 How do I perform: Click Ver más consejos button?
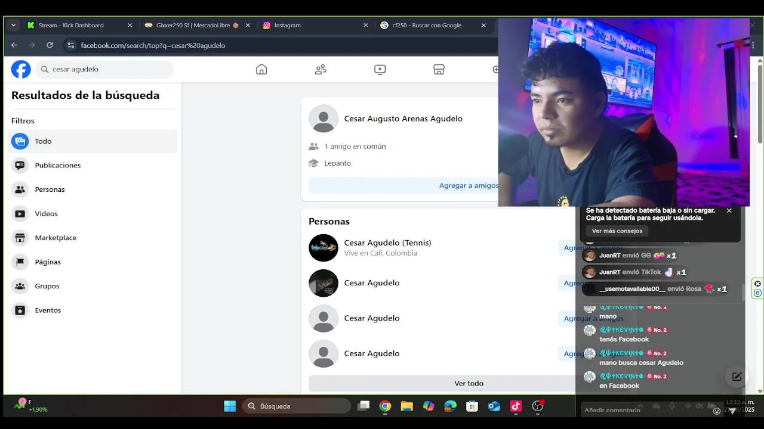pos(617,231)
